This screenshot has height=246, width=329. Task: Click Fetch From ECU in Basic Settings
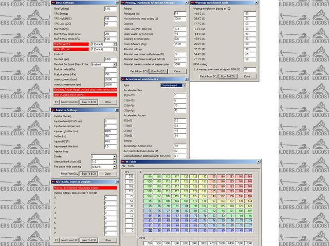69,102
